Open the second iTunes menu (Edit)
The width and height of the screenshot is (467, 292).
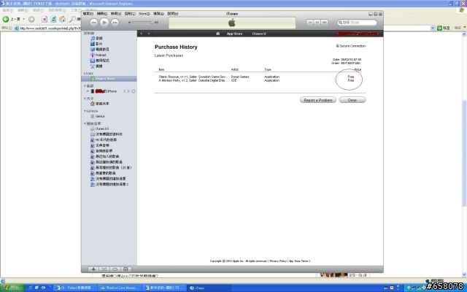[102, 14]
